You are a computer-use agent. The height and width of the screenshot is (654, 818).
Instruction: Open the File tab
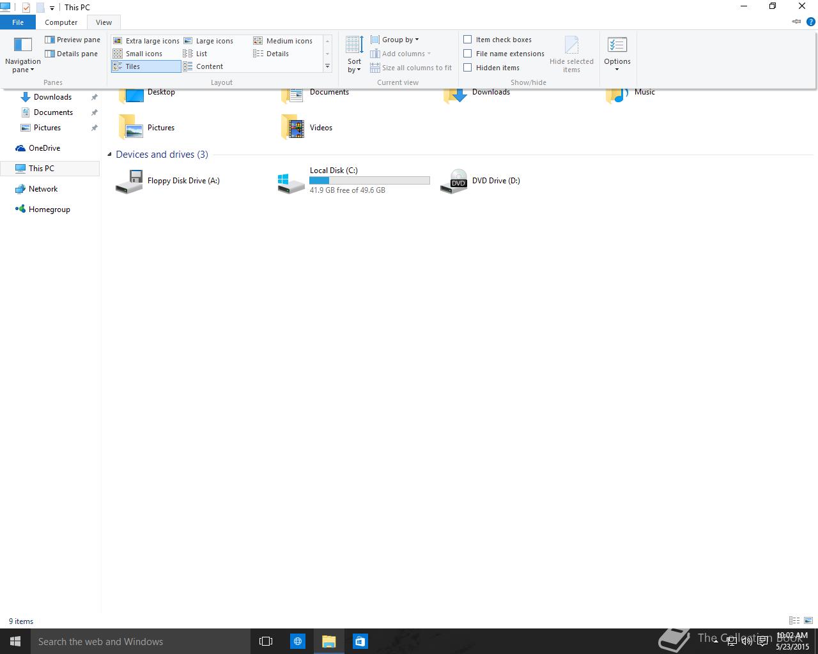(x=18, y=22)
